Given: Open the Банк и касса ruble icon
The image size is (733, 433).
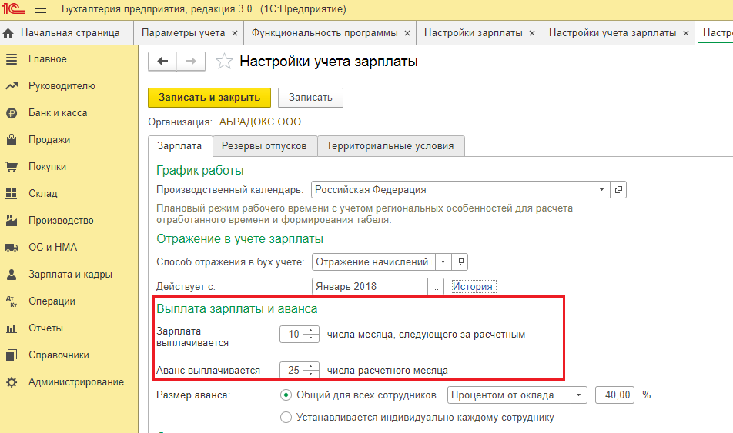Looking at the screenshot, I should pyautogui.click(x=12, y=113).
